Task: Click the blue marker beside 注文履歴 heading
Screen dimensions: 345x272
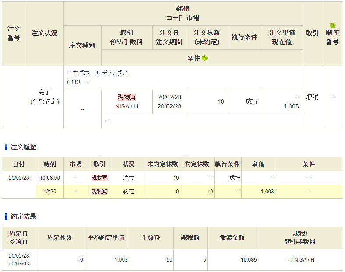Action: (6, 147)
